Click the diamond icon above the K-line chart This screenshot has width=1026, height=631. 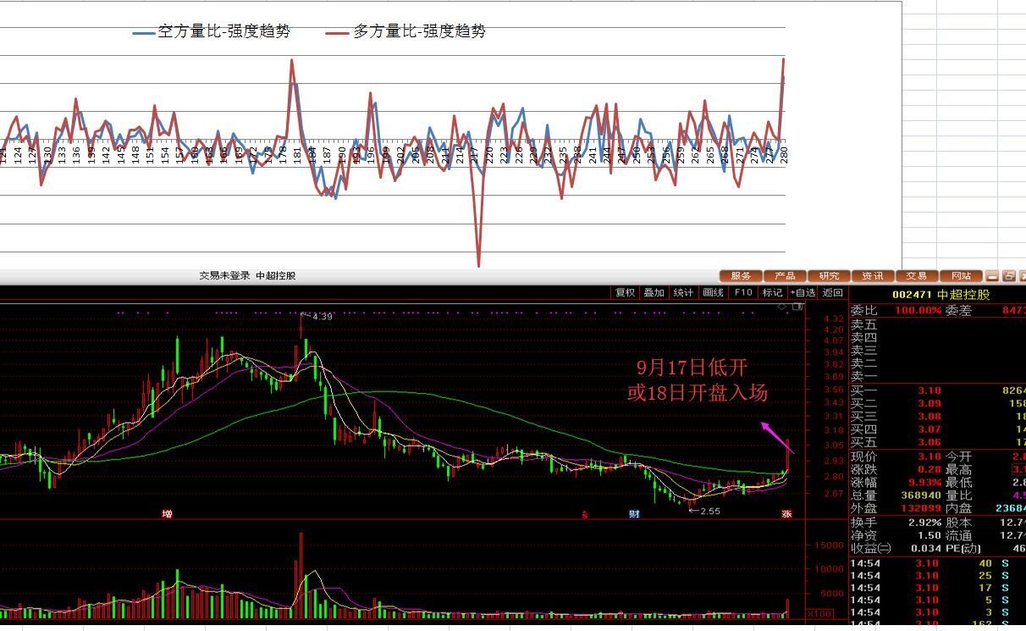pos(782,307)
